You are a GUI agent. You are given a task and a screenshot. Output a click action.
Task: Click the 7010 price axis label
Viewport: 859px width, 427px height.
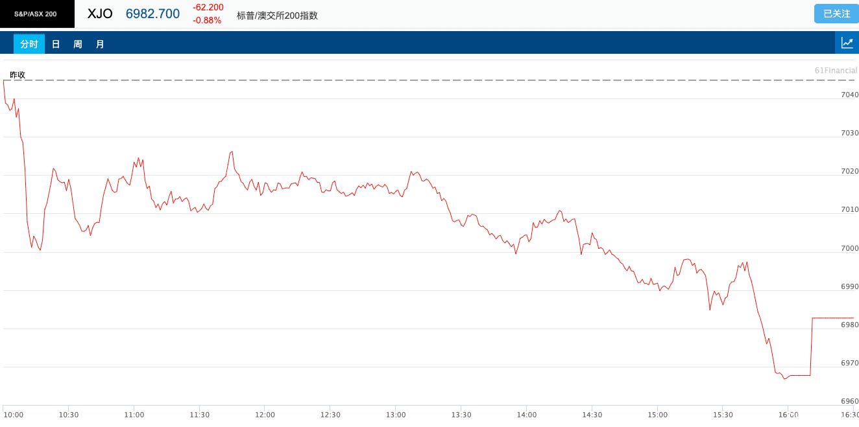pos(849,209)
